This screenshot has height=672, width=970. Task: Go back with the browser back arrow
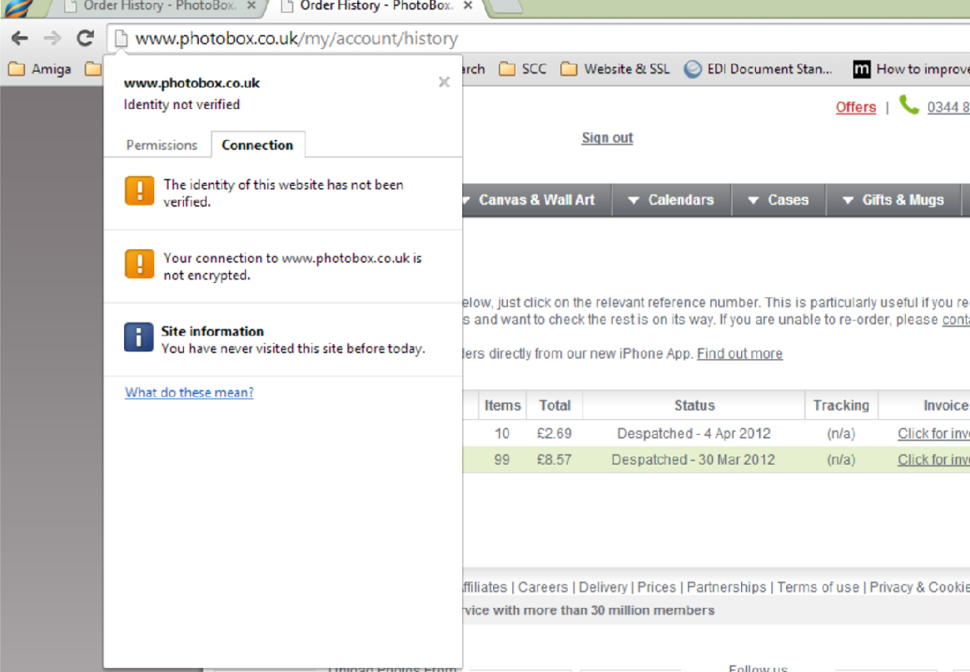point(20,38)
